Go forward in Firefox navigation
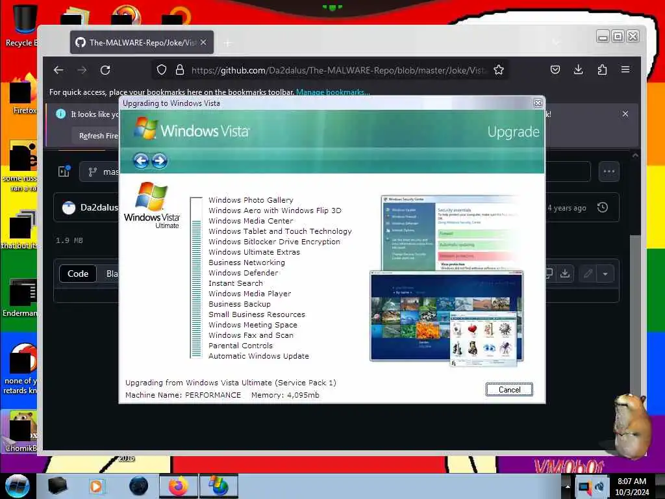665x499 pixels. point(82,70)
